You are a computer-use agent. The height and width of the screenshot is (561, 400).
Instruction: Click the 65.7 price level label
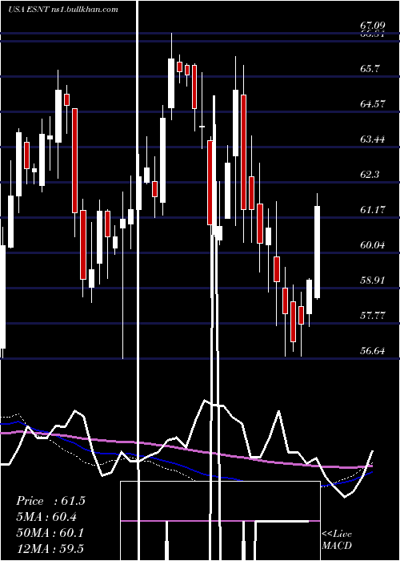point(370,69)
